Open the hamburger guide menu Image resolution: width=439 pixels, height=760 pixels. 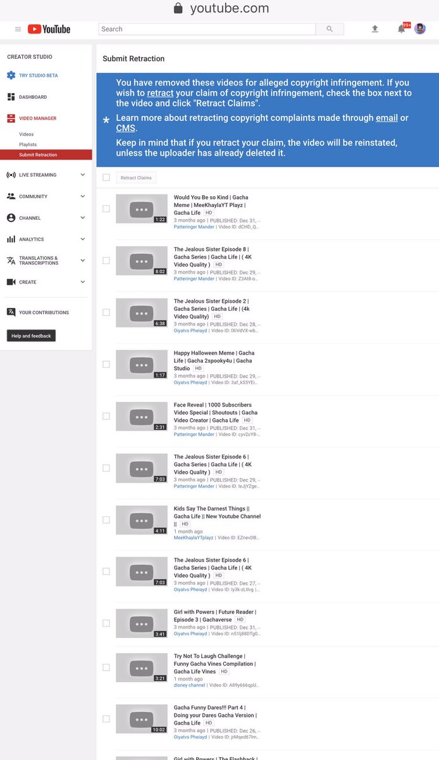(x=18, y=29)
